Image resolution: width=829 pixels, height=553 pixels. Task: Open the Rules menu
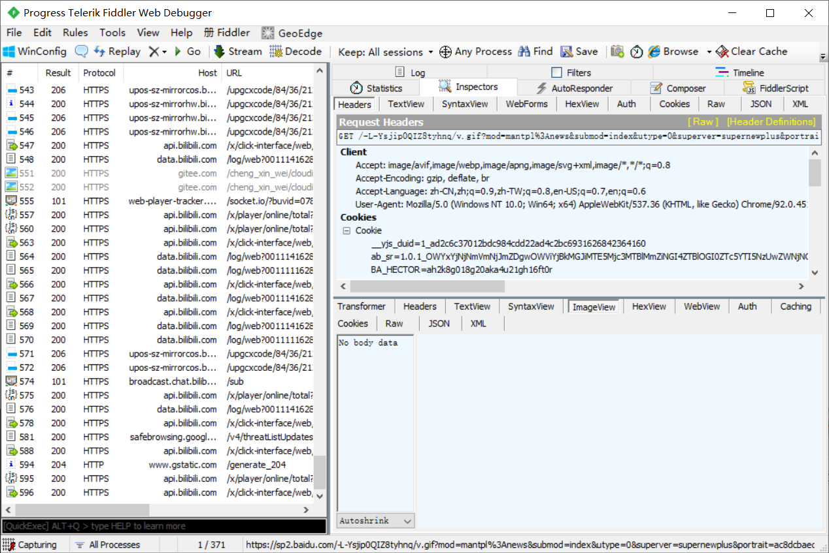pos(75,33)
